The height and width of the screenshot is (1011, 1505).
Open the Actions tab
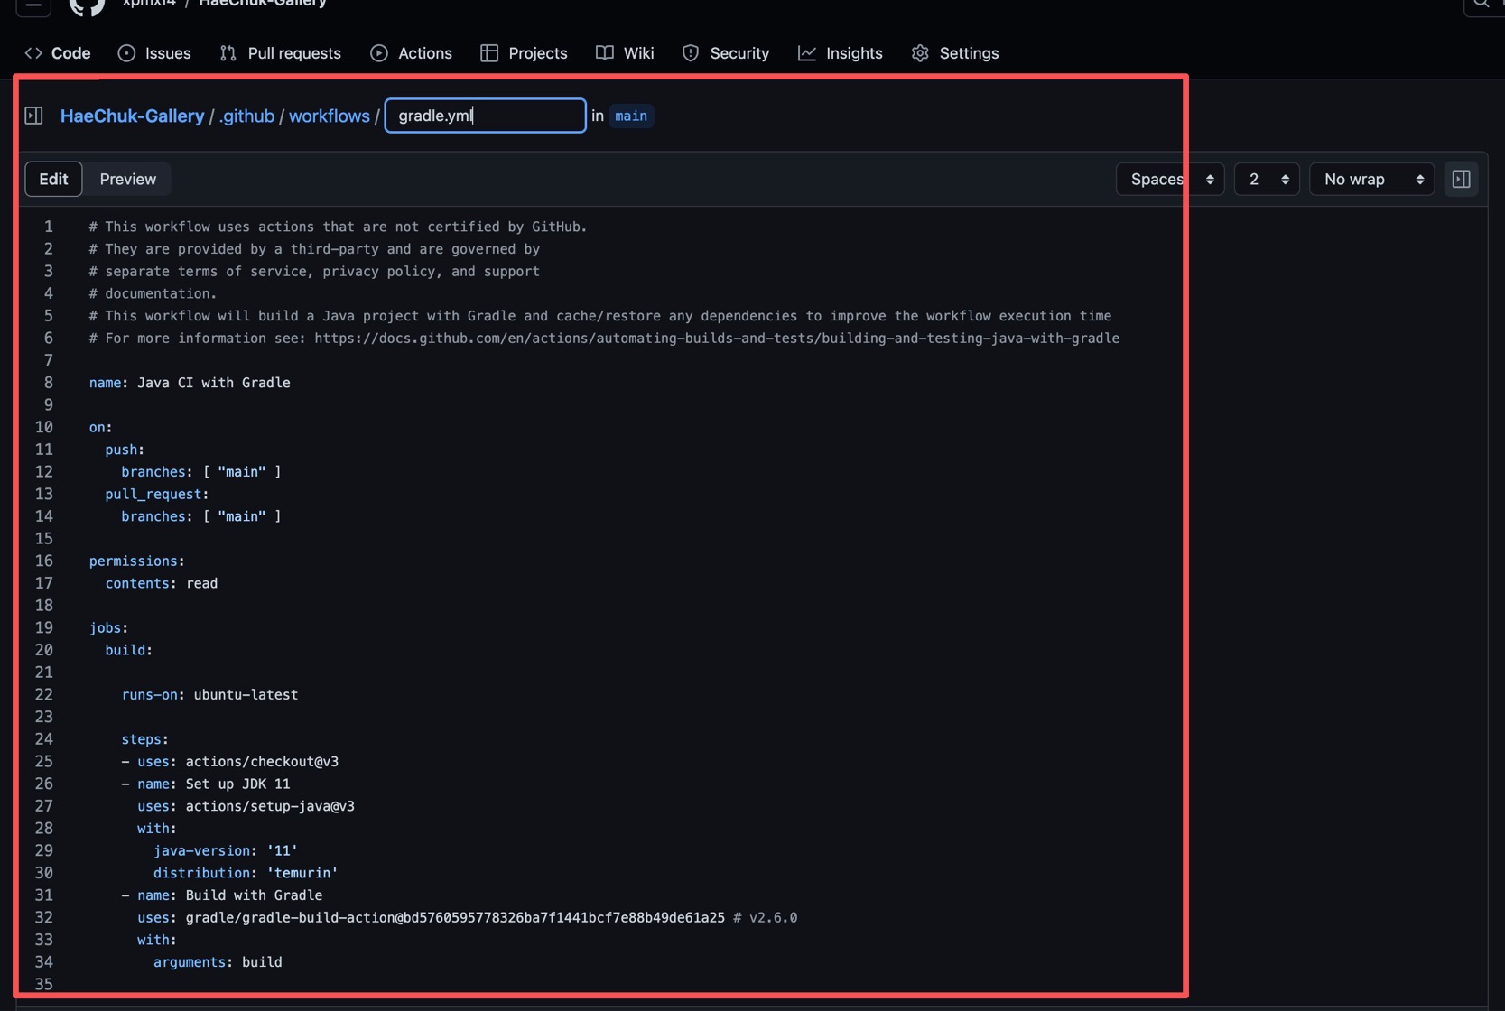(411, 53)
